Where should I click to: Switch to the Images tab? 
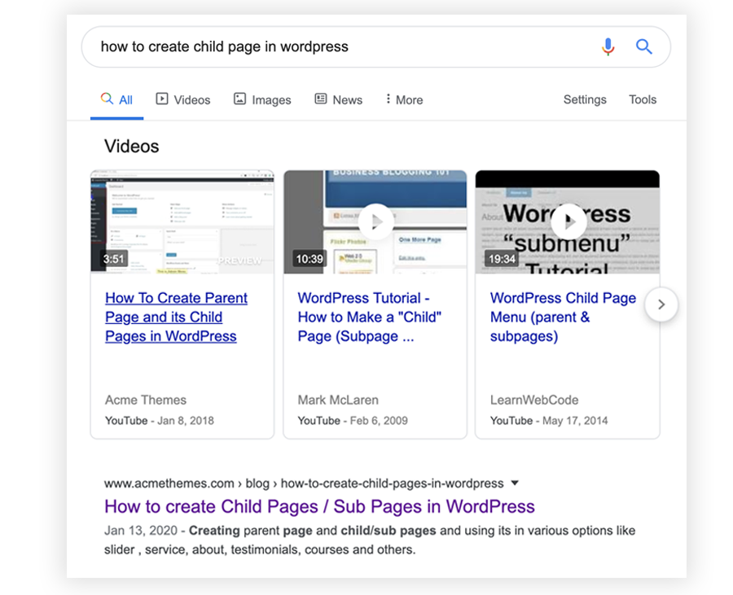(262, 99)
